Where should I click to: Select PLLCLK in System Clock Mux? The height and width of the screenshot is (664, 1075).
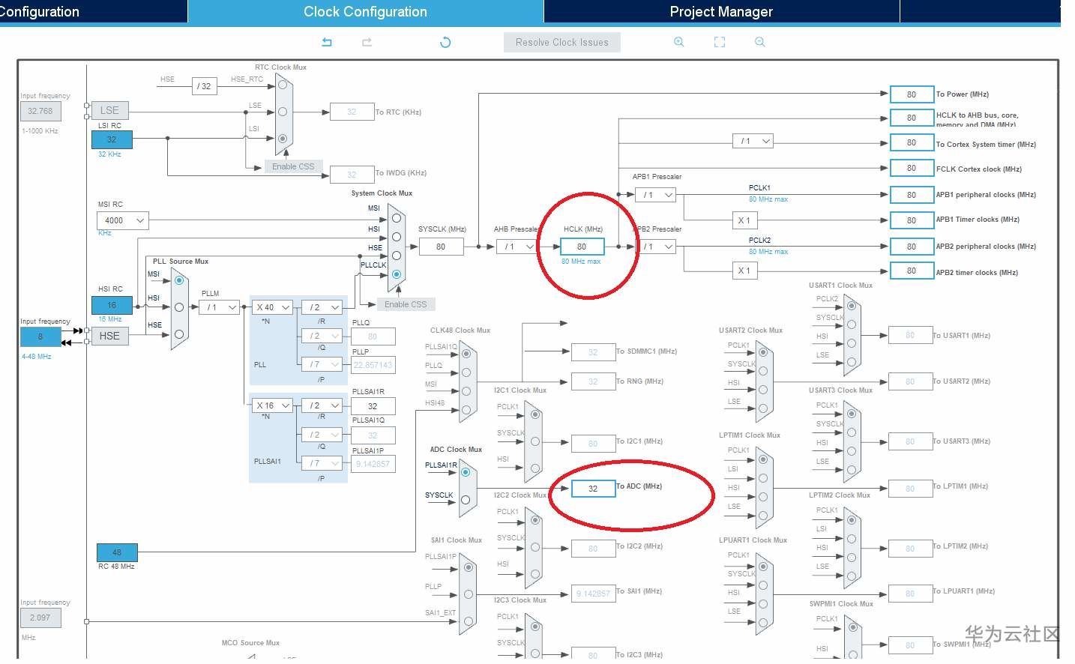point(397,274)
